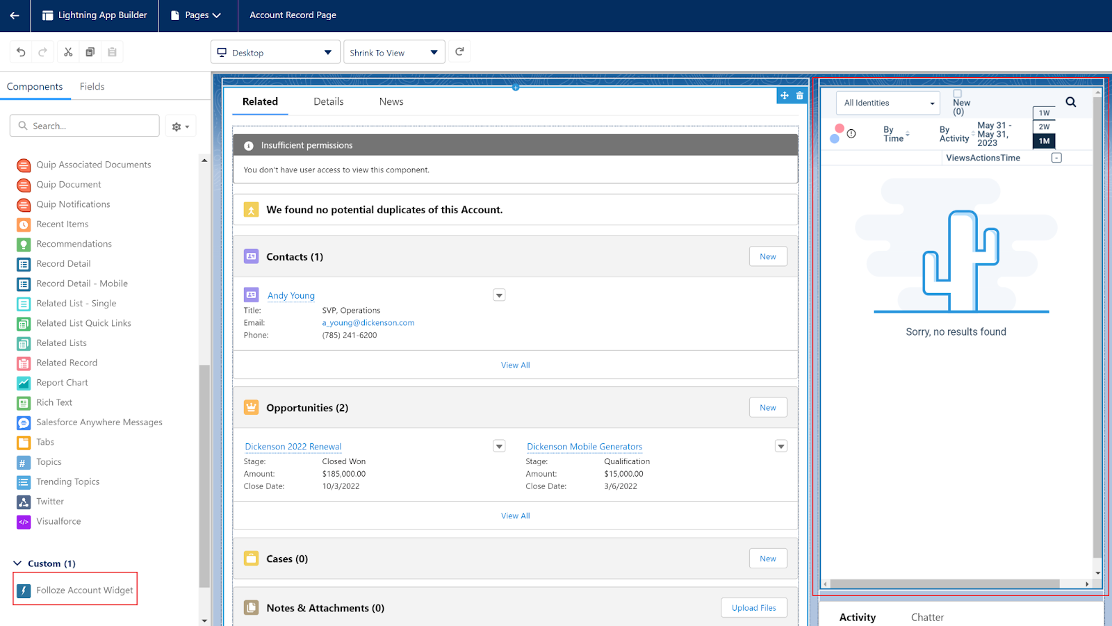Click the Undo icon in the toolbar
Screen dimensions: 1112x626
20,51
